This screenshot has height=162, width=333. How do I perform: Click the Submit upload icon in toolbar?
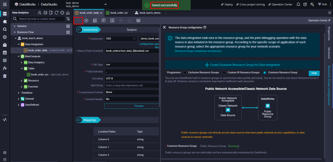click(x=104, y=20)
